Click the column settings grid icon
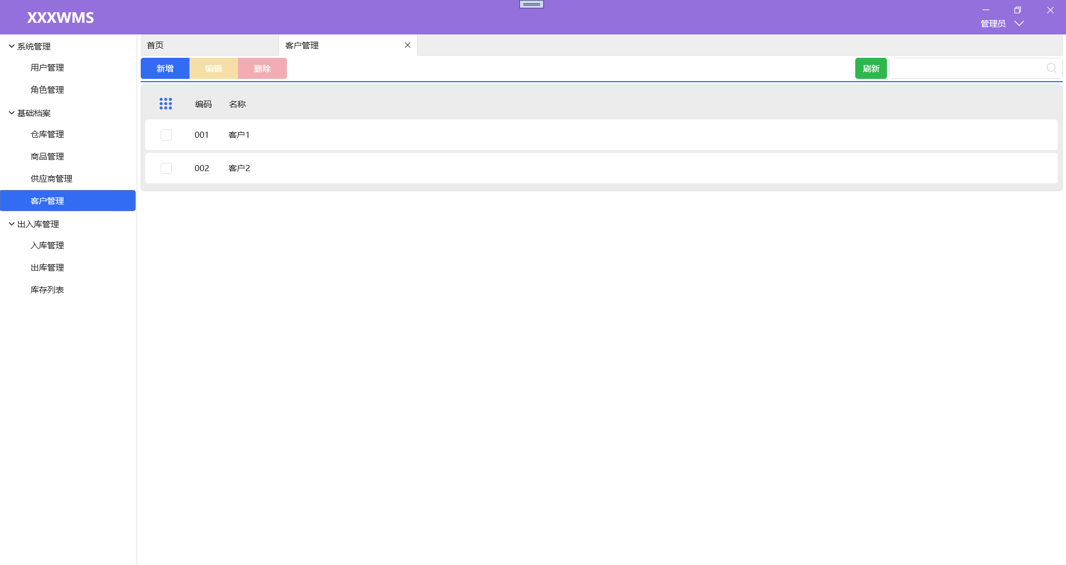 (166, 104)
